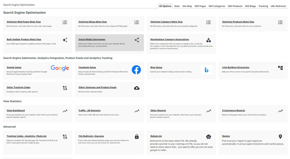
Task: Go to Tracking Codes - Analytics, Pixels etc
Action: 27,136
